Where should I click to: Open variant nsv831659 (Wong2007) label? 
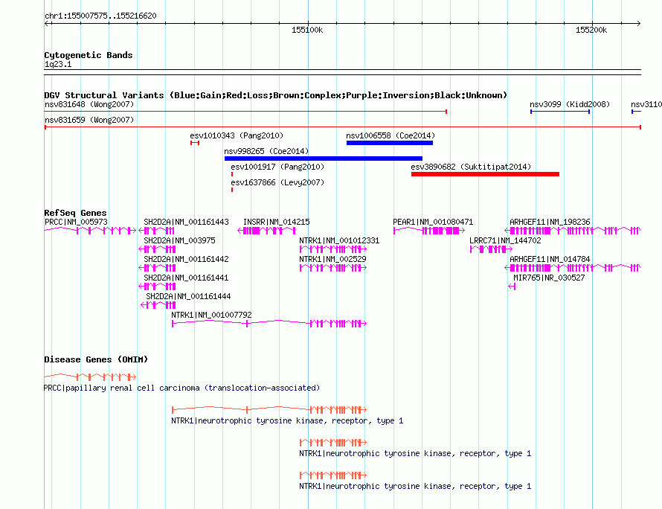point(89,120)
